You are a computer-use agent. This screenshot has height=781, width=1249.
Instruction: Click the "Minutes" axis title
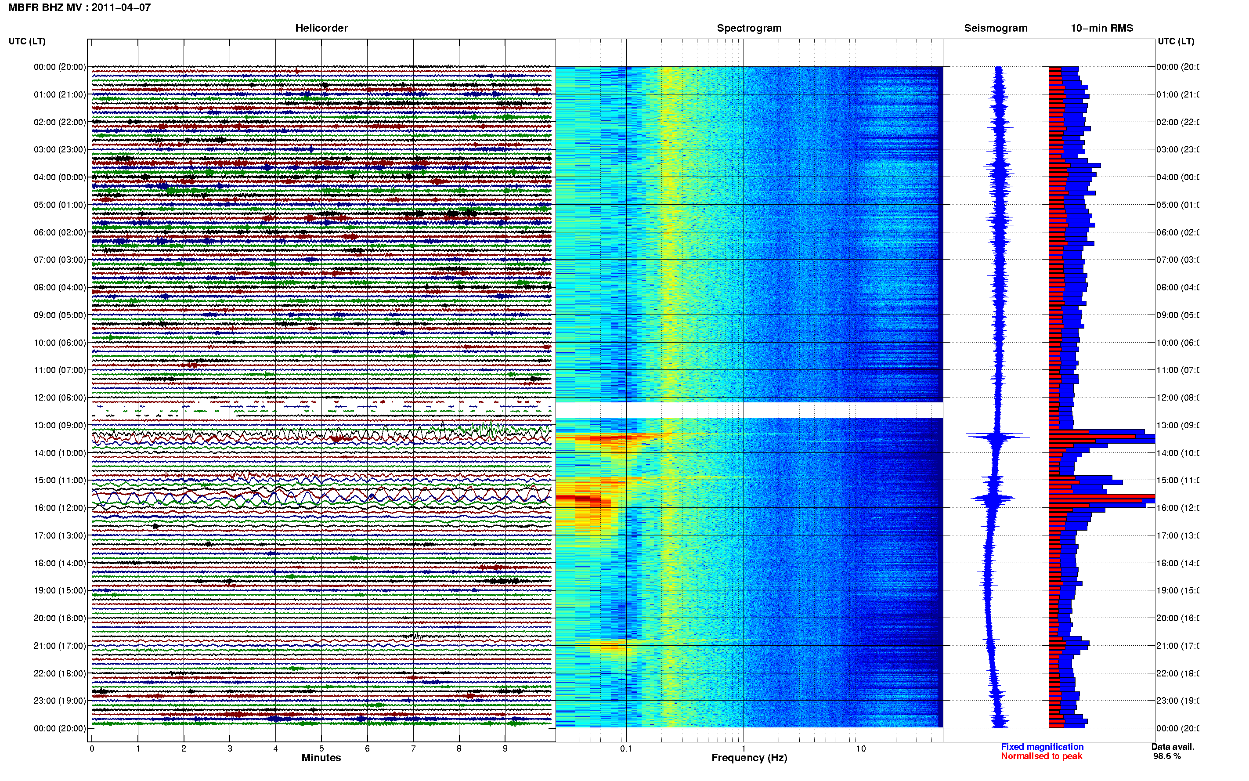(x=321, y=758)
